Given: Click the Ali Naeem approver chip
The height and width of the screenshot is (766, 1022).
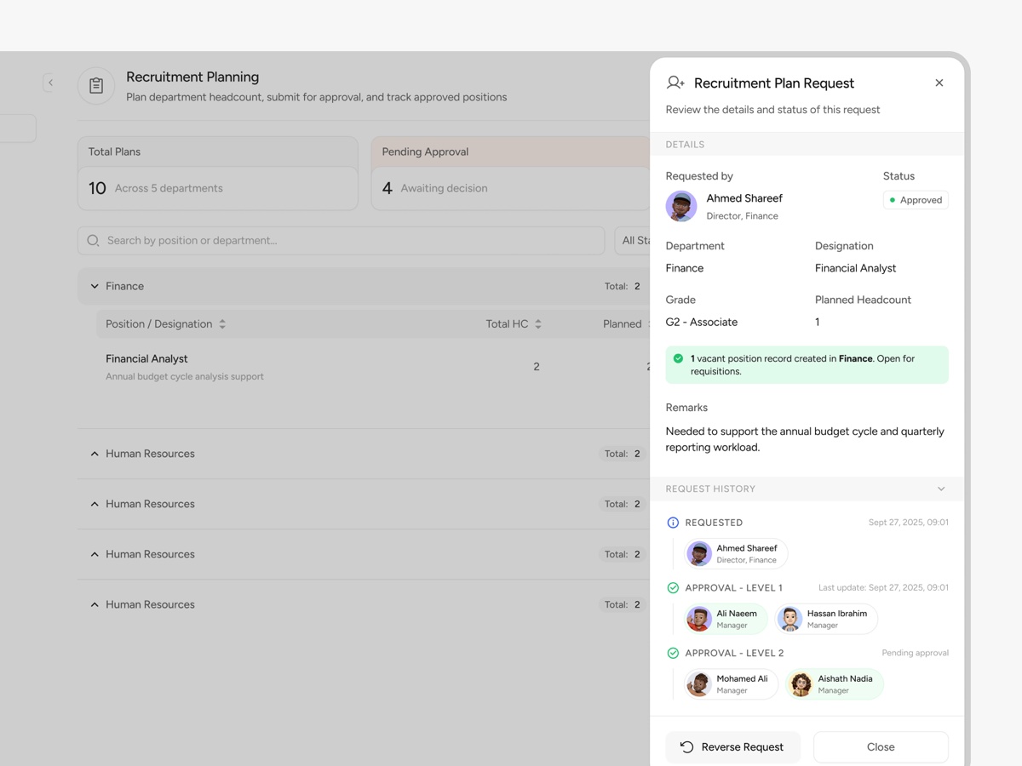Looking at the screenshot, I should click(x=726, y=619).
